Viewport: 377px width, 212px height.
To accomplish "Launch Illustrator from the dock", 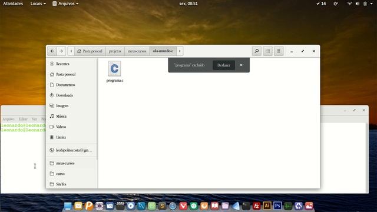I will 267,206.
